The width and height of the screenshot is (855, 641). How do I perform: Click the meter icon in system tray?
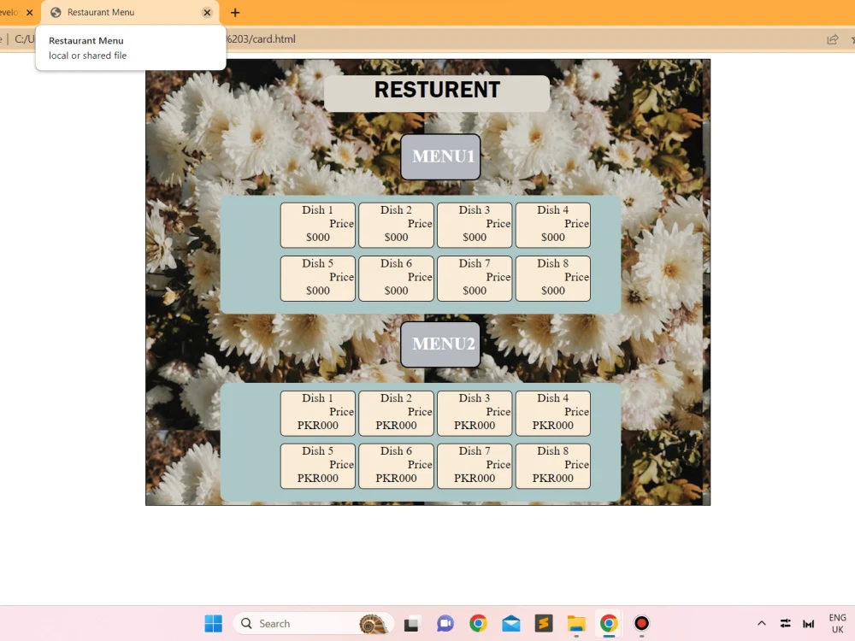point(808,624)
